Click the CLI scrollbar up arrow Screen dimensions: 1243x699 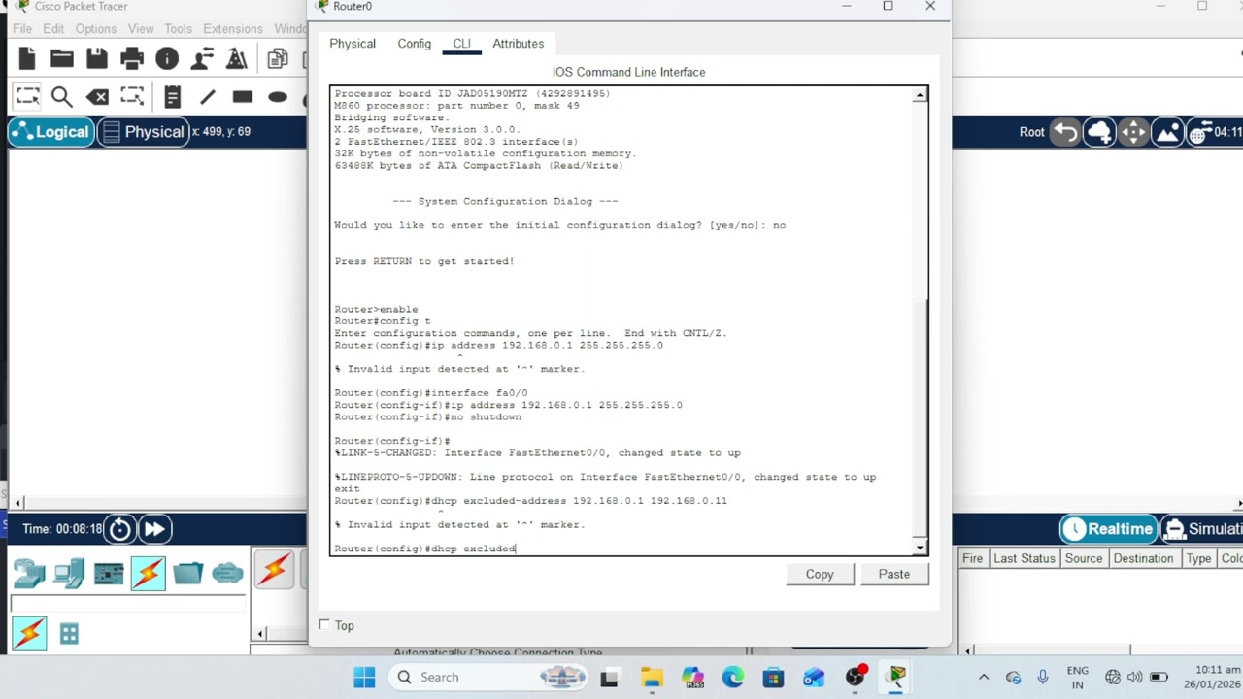pyautogui.click(x=920, y=95)
